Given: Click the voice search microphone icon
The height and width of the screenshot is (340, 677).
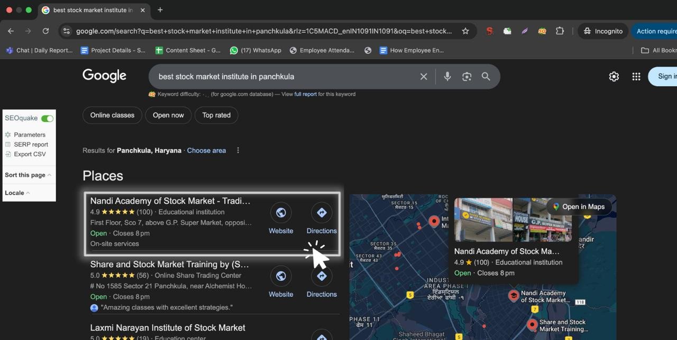Looking at the screenshot, I should [x=447, y=77].
